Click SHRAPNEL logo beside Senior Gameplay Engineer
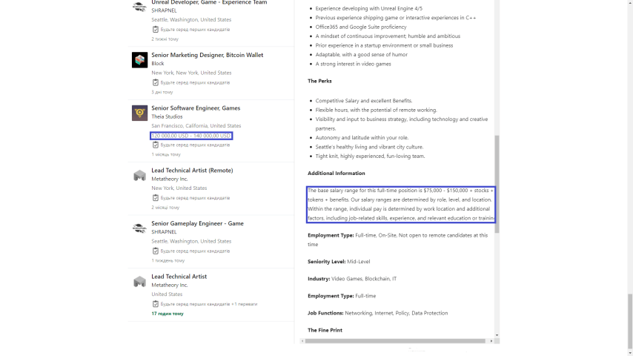Screen dimensions: 633x356 click(x=139, y=228)
